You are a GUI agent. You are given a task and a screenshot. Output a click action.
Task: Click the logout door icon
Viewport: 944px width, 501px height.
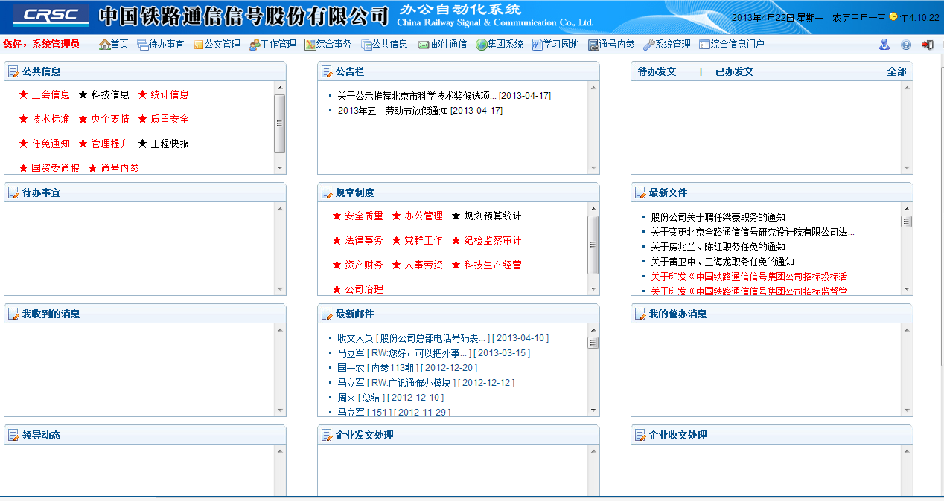928,45
